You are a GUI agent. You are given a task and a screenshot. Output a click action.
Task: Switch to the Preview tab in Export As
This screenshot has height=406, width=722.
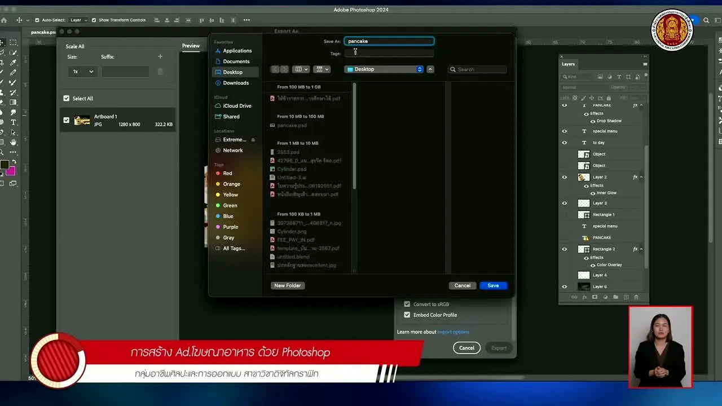pyautogui.click(x=191, y=46)
